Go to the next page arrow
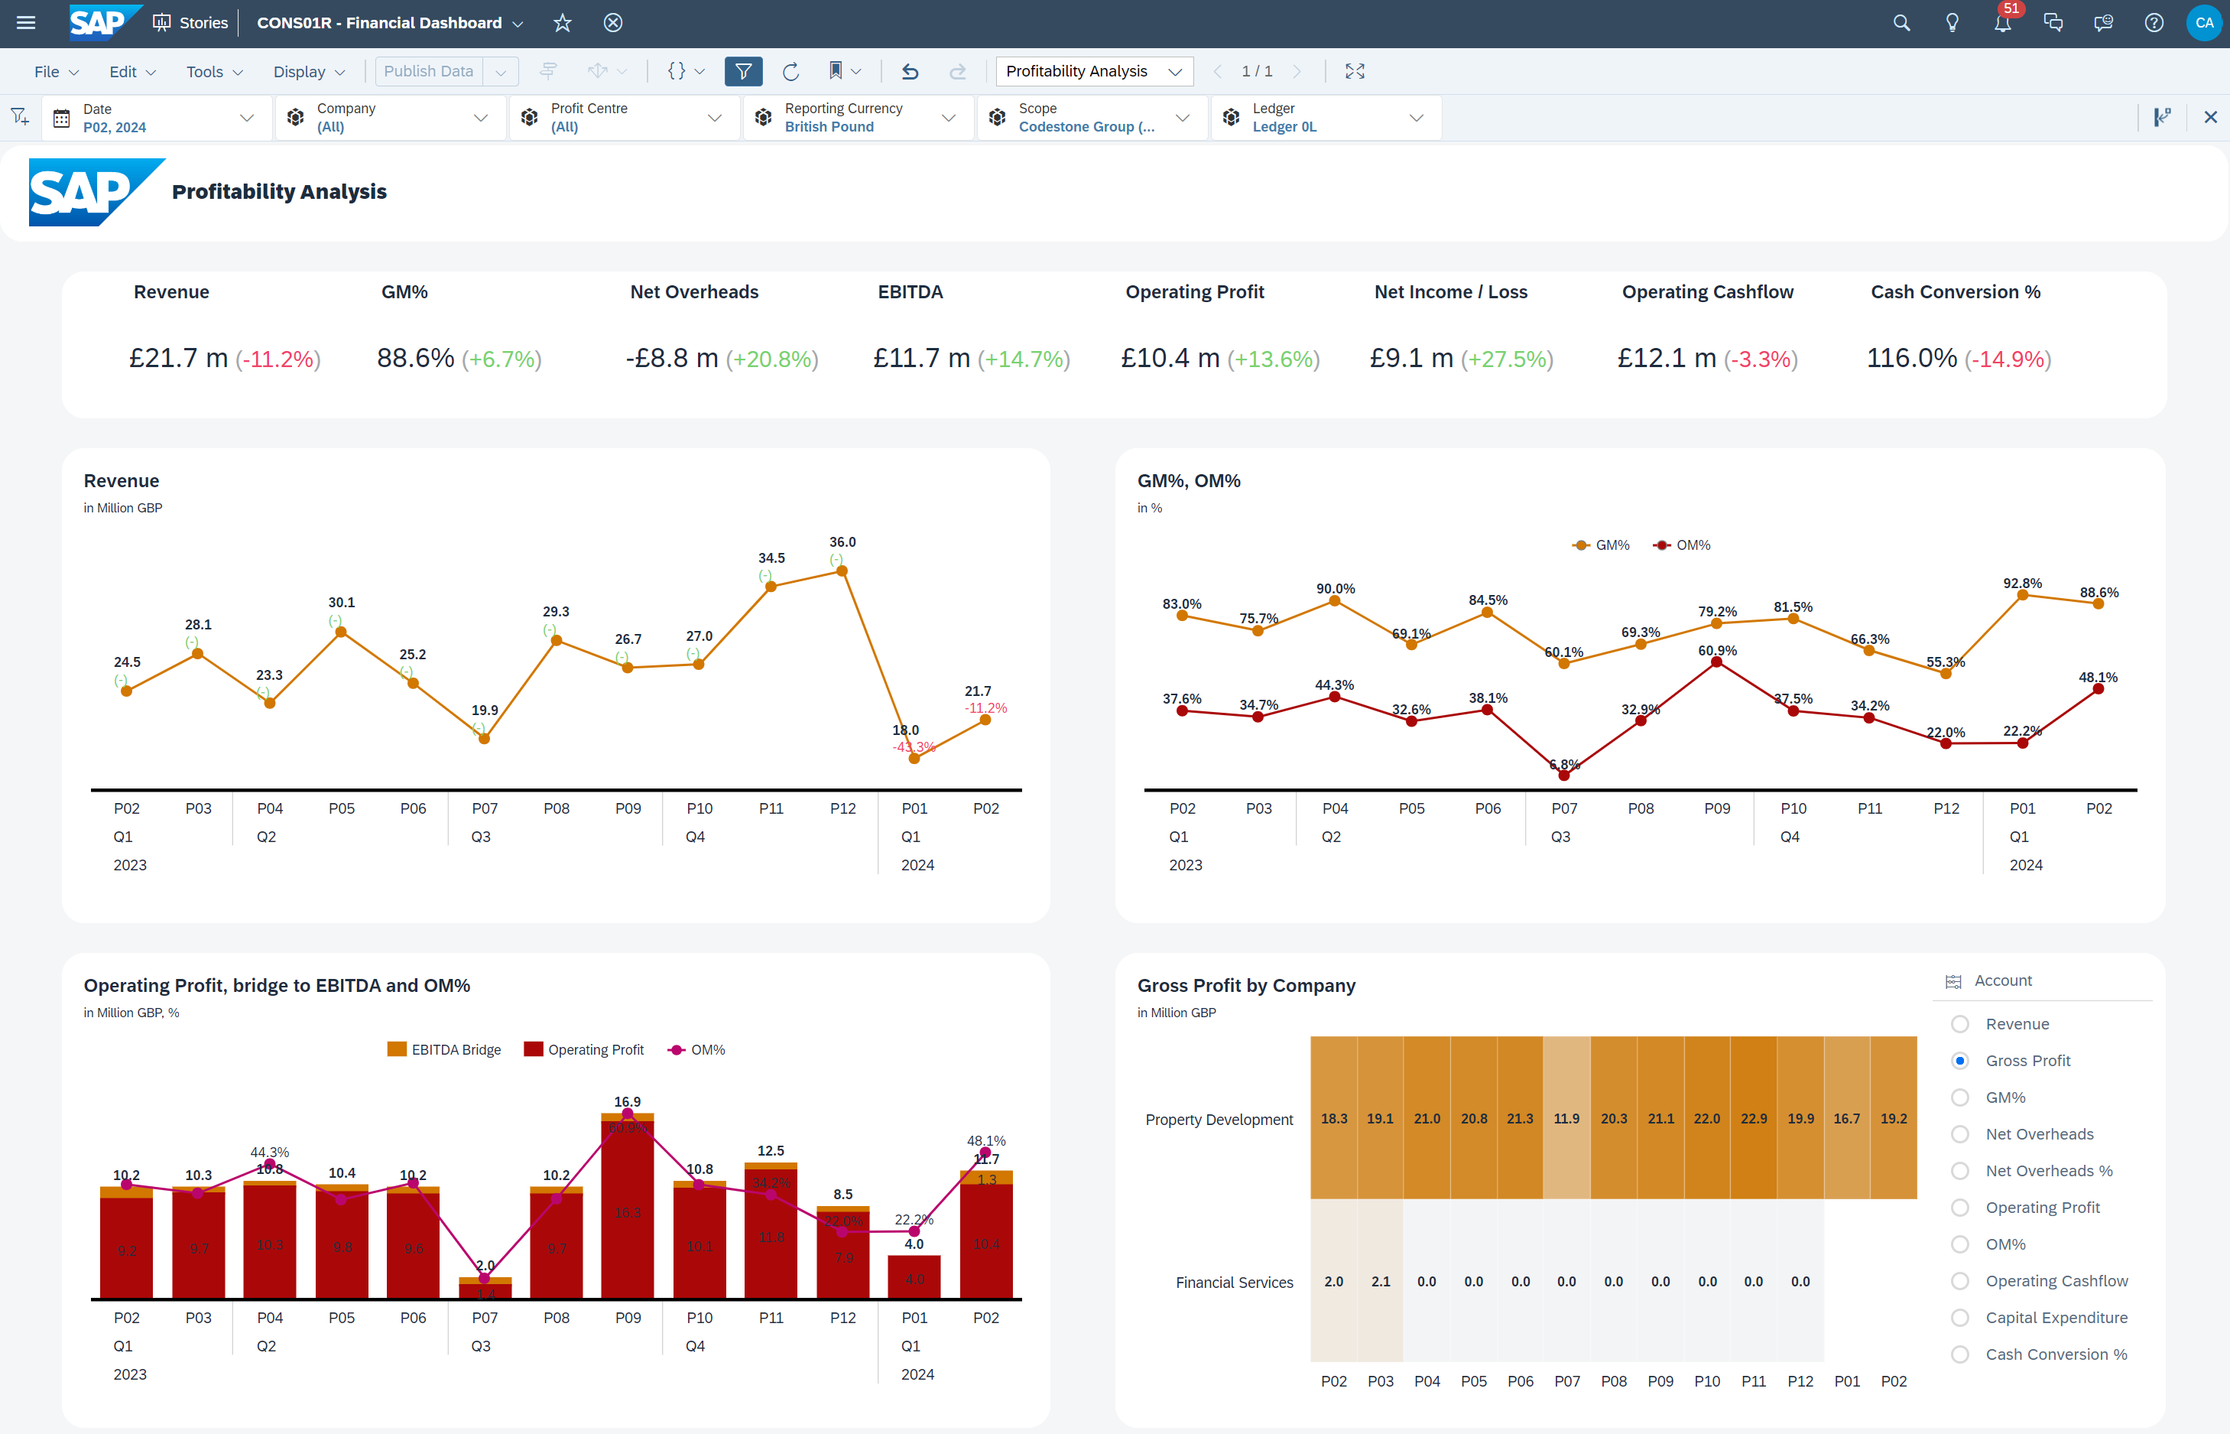The width and height of the screenshot is (2230, 1434). tap(1297, 72)
